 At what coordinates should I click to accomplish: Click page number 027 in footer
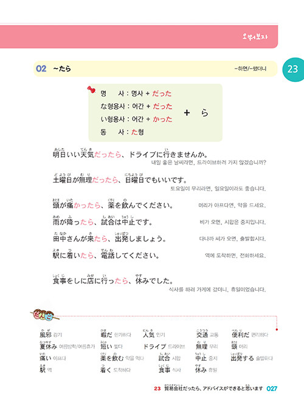[272, 389]
